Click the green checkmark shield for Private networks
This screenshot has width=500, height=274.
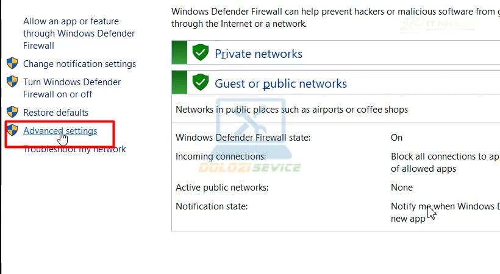[200, 53]
